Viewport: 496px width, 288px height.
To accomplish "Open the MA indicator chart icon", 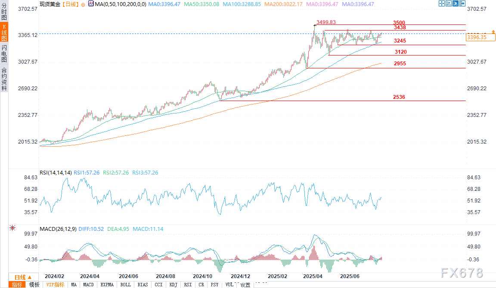I will 90,3.
